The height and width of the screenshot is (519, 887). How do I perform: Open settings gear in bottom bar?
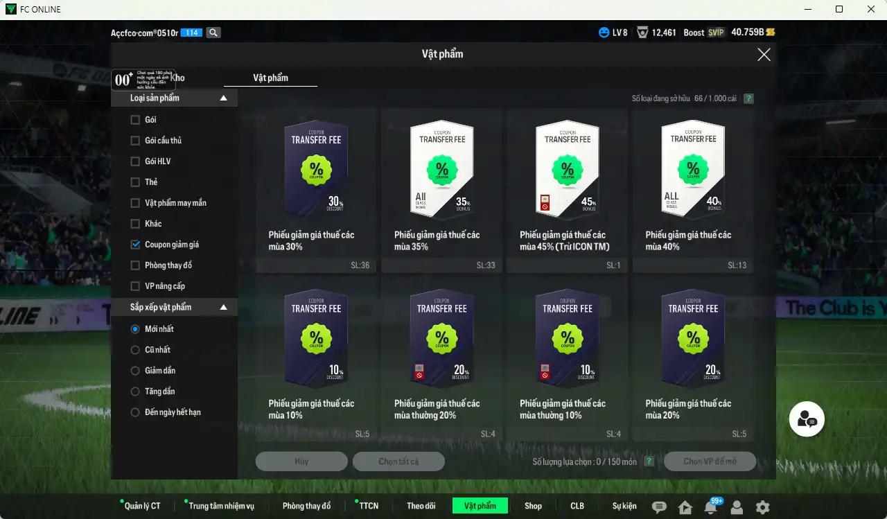pos(762,507)
